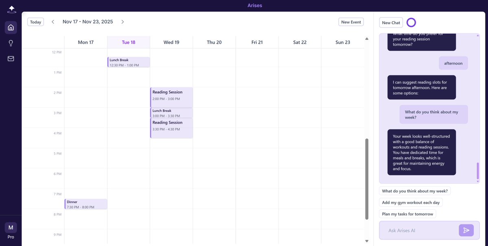
Task: Open the 2:00 PM Reading Session event
Action: [x=171, y=97]
